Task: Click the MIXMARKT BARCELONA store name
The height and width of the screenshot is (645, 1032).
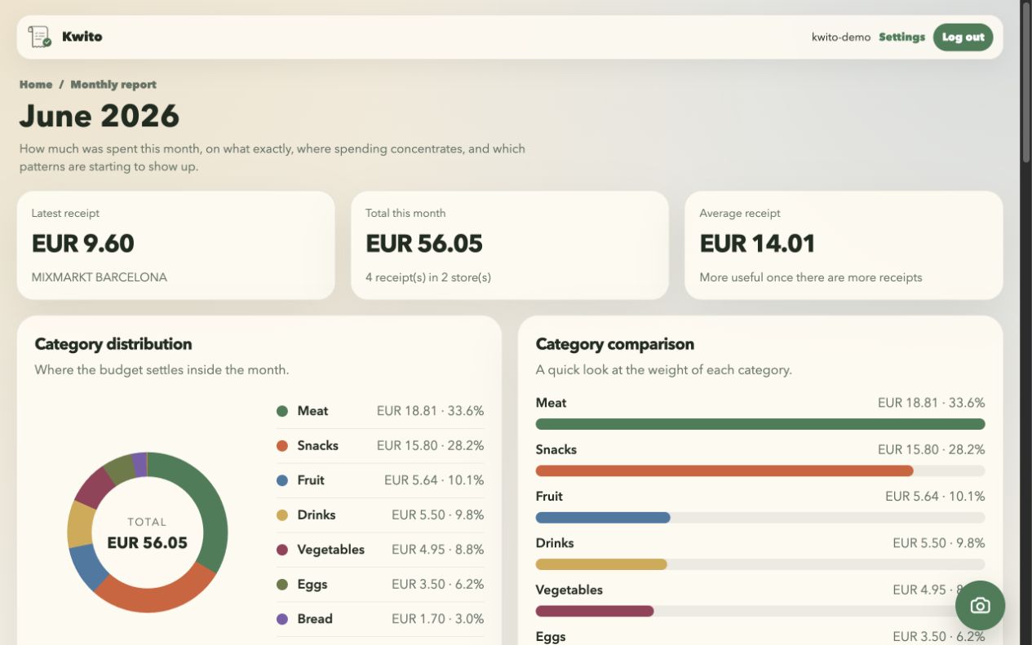Action: (100, 277)
